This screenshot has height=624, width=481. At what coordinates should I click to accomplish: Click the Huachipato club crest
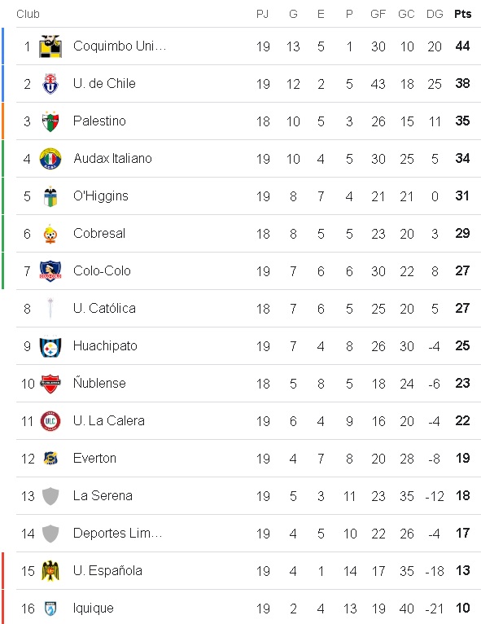(x=50, y=346)
